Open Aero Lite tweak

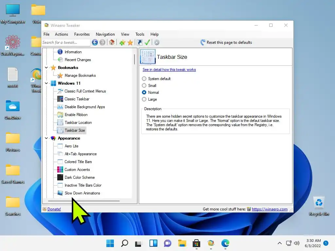[71, 146]
